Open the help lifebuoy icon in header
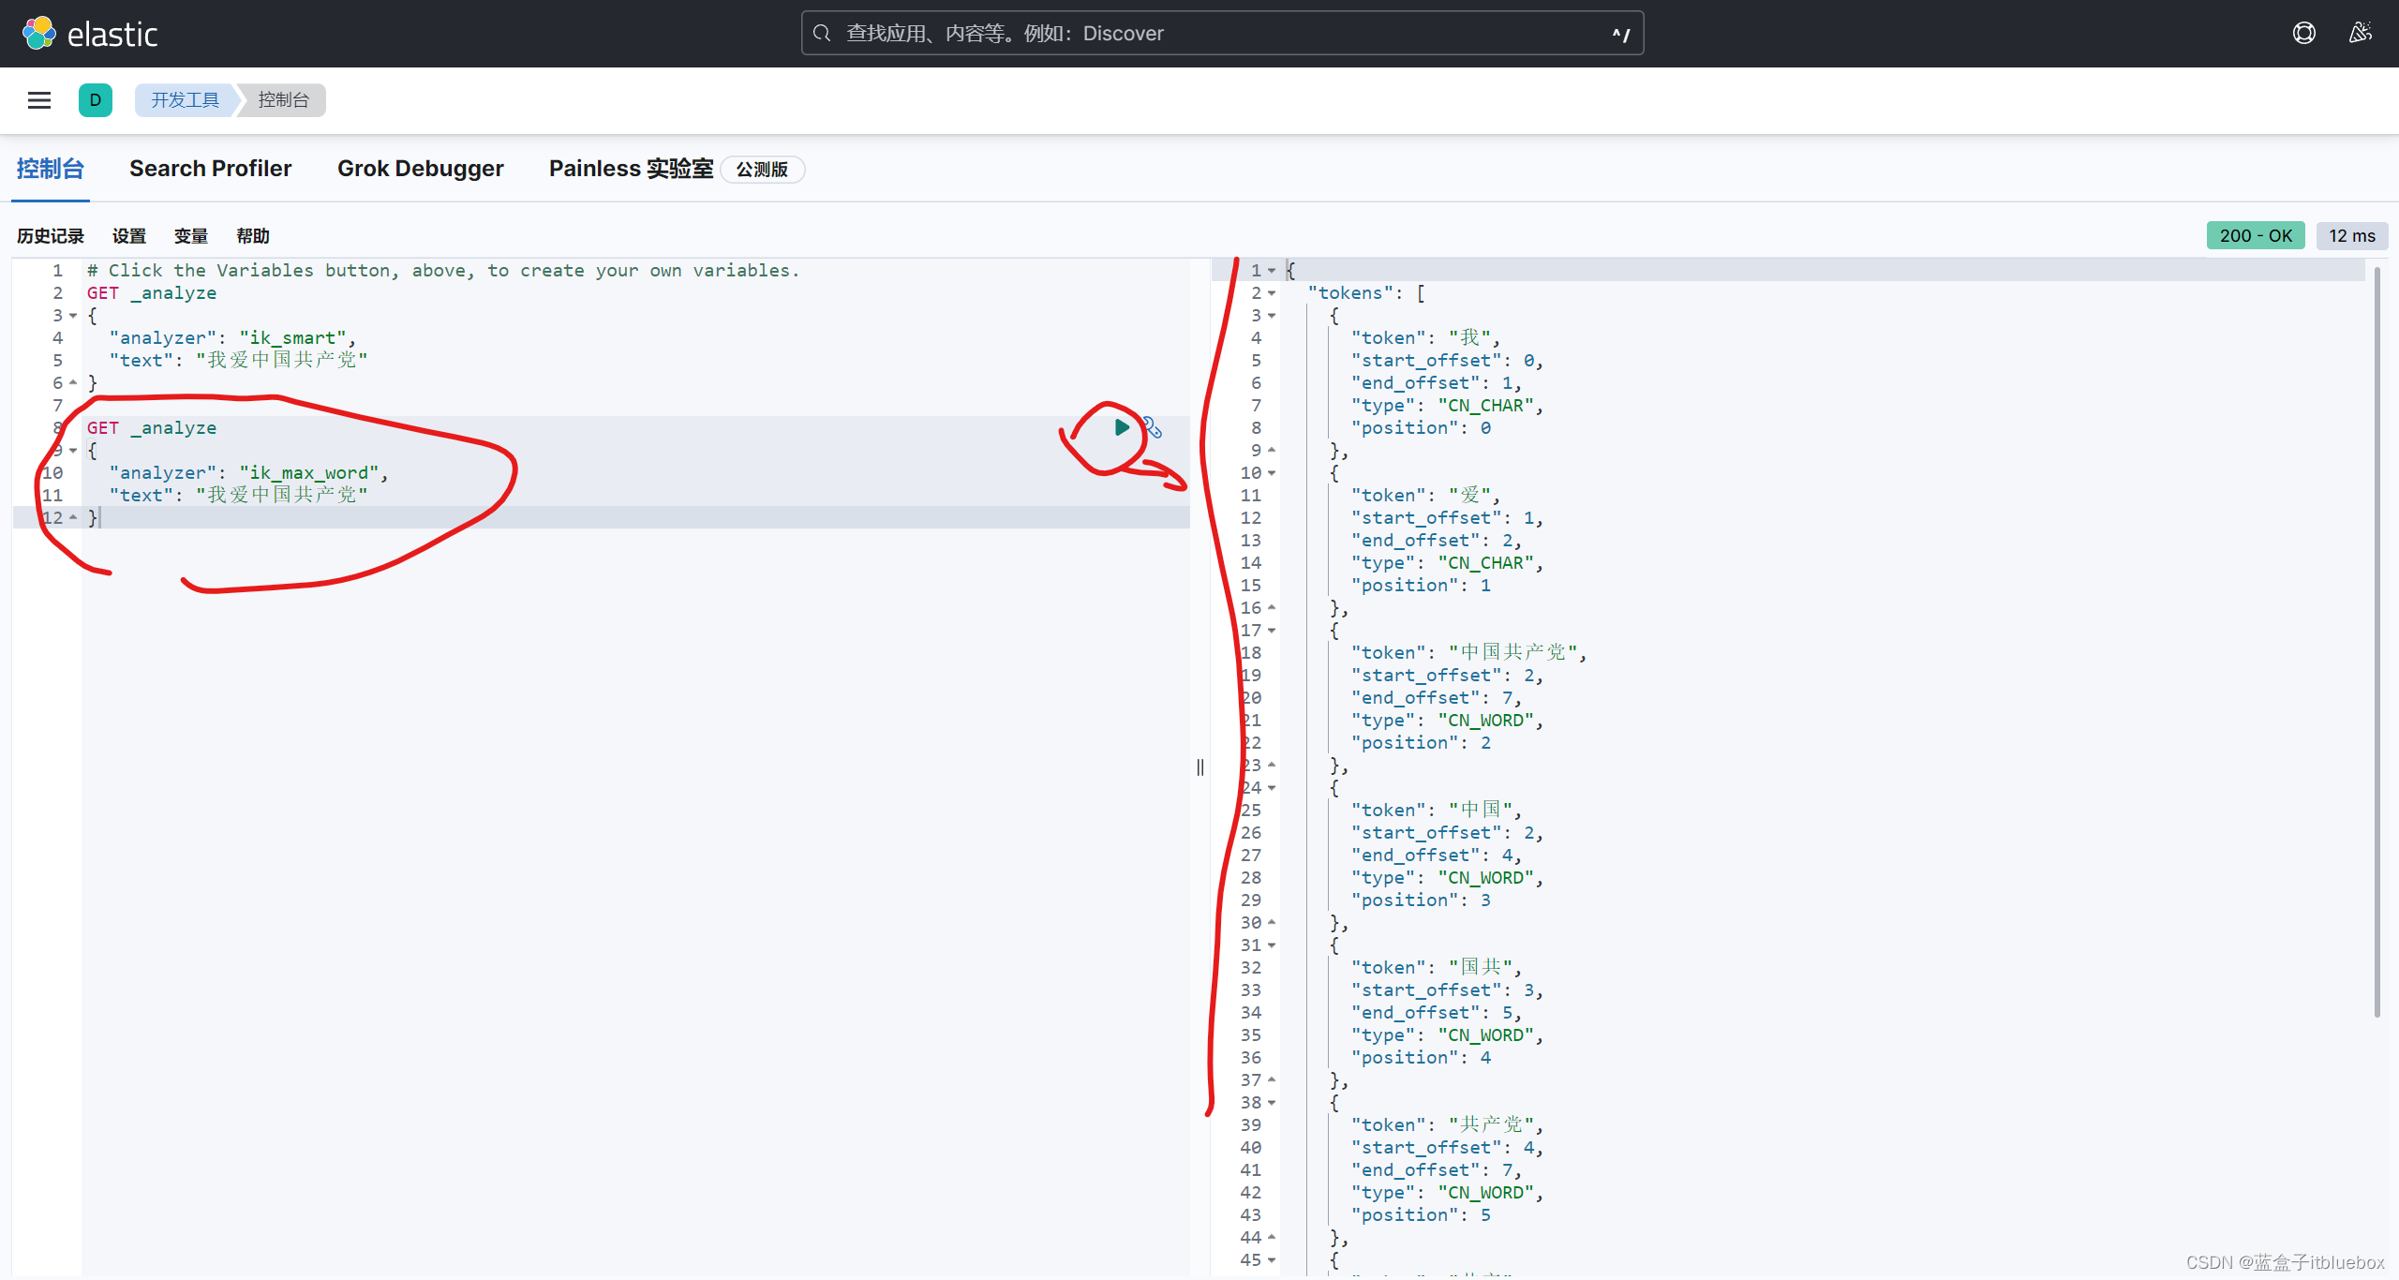Image resolution: width=2399 pixels, height=1280 pixels. (x=2304, y=34)
